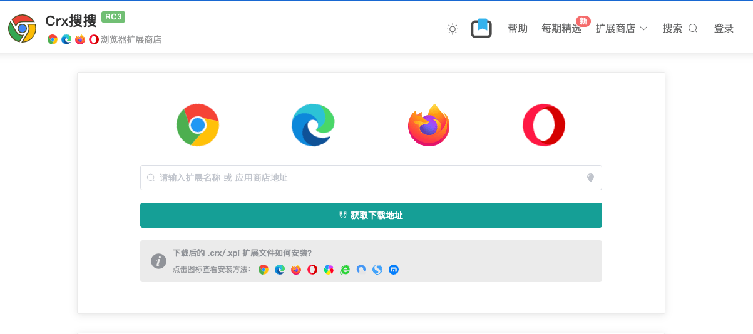Focus the extension name or store URL field
The image size is (753, 334).
click(371, 178)
